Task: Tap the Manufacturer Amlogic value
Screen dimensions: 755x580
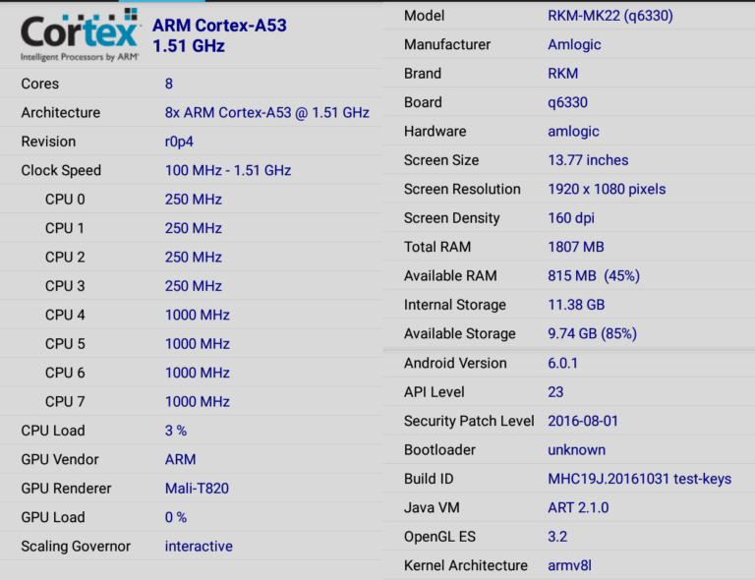Action: pyautogui.click(x=574, y=44)
